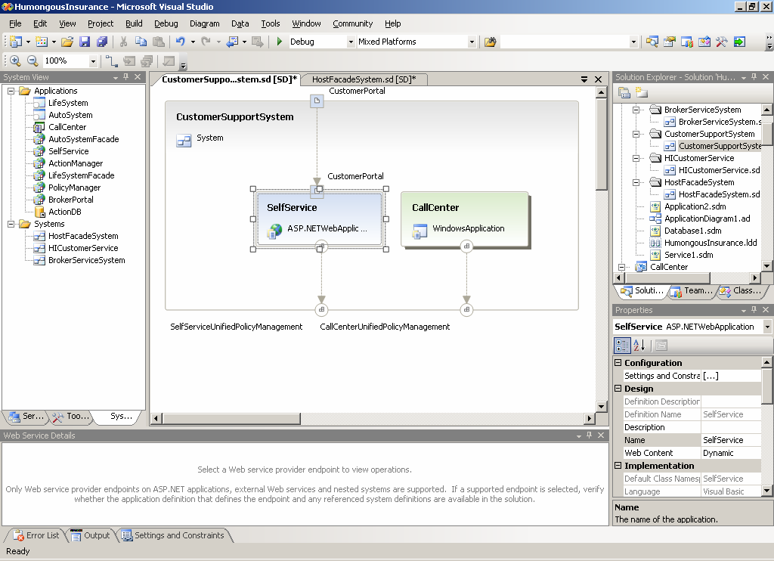Pin the System View panel
Image resolution: width=774 pixels, height=561 pixels.
pos(126,76)
